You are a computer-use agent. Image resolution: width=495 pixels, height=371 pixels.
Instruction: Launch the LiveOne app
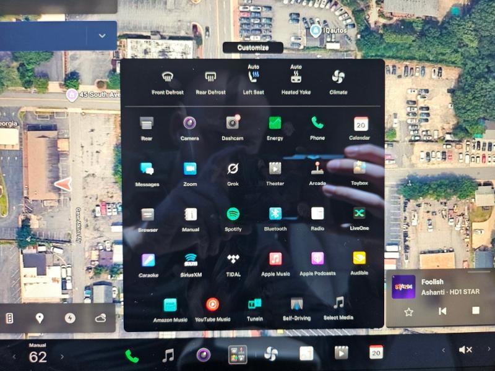(359, 218)
